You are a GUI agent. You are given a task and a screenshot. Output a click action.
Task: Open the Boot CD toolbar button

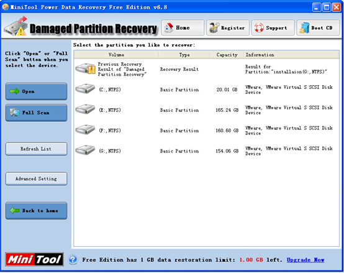pyautogui.click(x=318, y=27)
